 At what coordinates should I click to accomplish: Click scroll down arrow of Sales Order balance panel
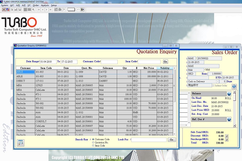(234, 126)
